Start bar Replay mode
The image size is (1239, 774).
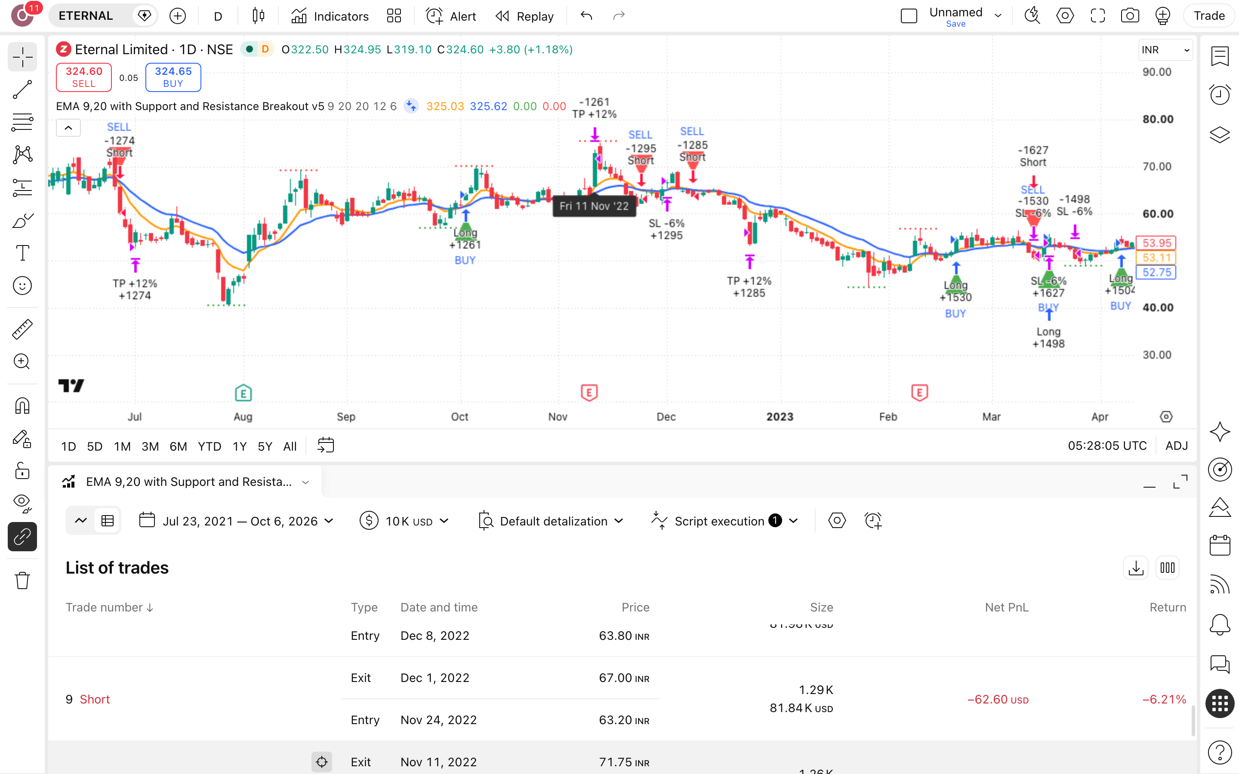tap(524, 16)
